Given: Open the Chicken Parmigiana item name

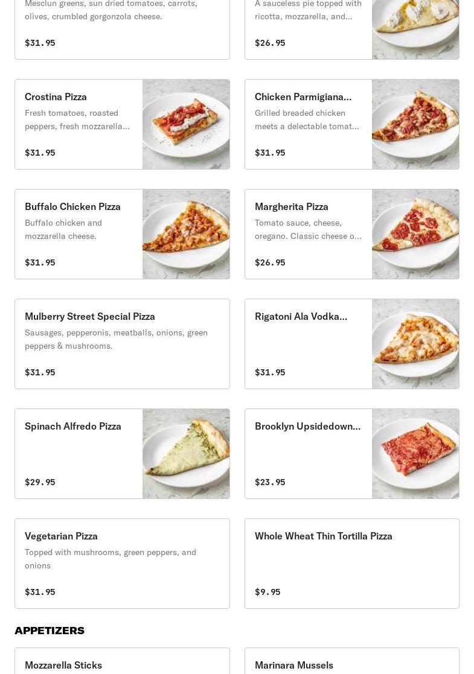Looking at the screenshot, I should tap(303, 97).
